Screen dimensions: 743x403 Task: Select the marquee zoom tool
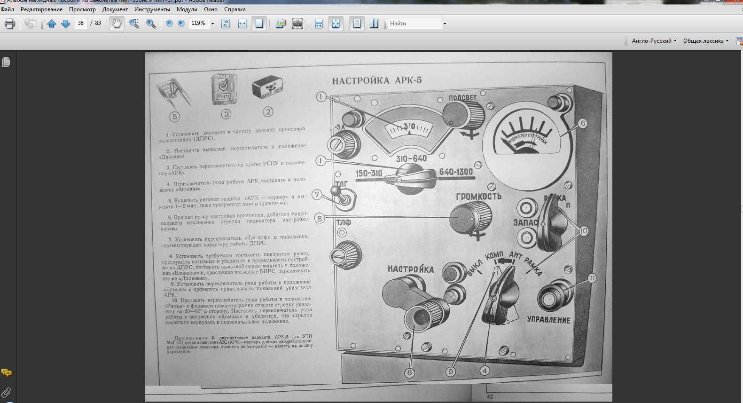point(134,24)
